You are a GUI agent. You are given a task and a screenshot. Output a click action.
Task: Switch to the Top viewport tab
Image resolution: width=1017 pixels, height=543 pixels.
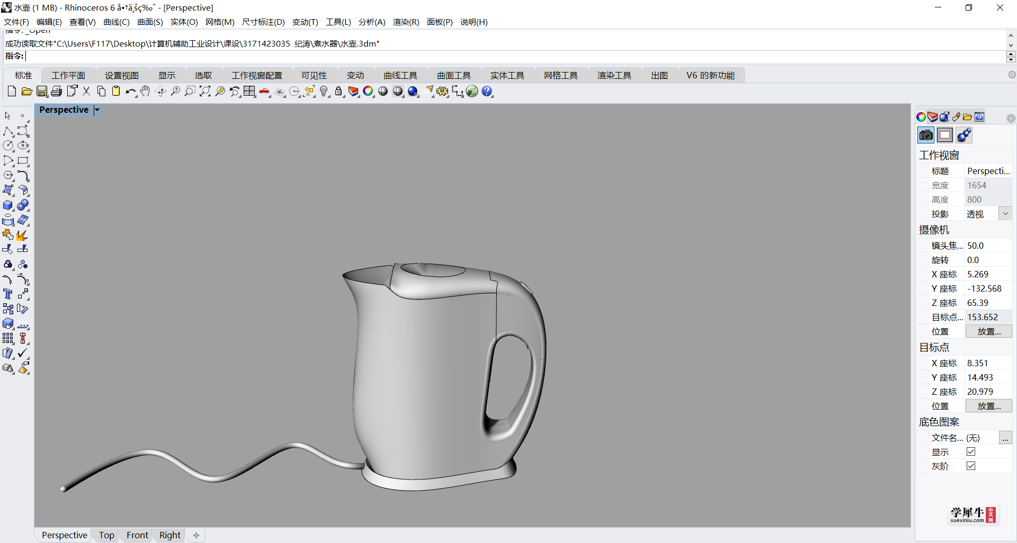pyautogui.click(x=106, y=535)
